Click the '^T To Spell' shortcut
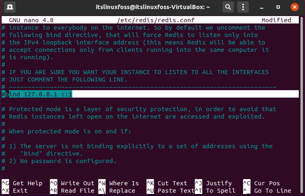The image size is (305, 196). 215,191
